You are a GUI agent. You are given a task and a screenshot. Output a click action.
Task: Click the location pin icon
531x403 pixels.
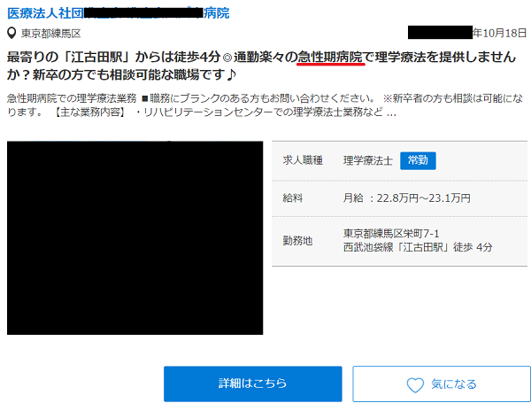tap(11, 33)
